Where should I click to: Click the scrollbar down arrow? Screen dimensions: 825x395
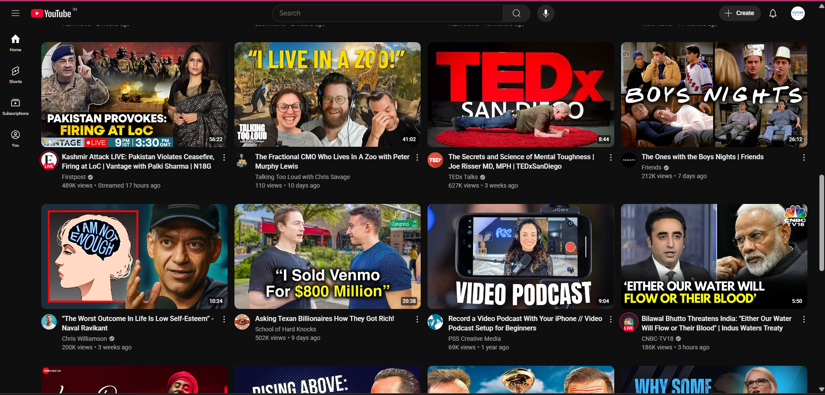click(x=822, y=390)
